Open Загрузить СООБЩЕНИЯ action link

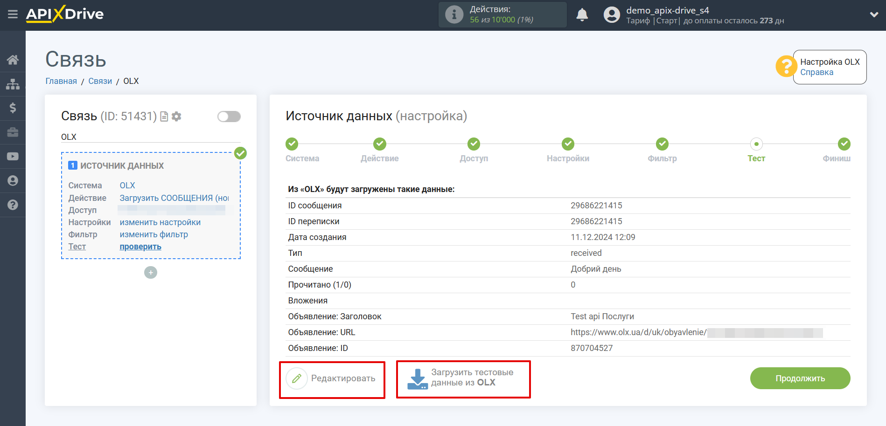coord(174,198)
